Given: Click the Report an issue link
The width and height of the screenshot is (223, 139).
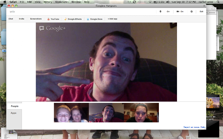Looking at the screenshot, I should point(191,127).
